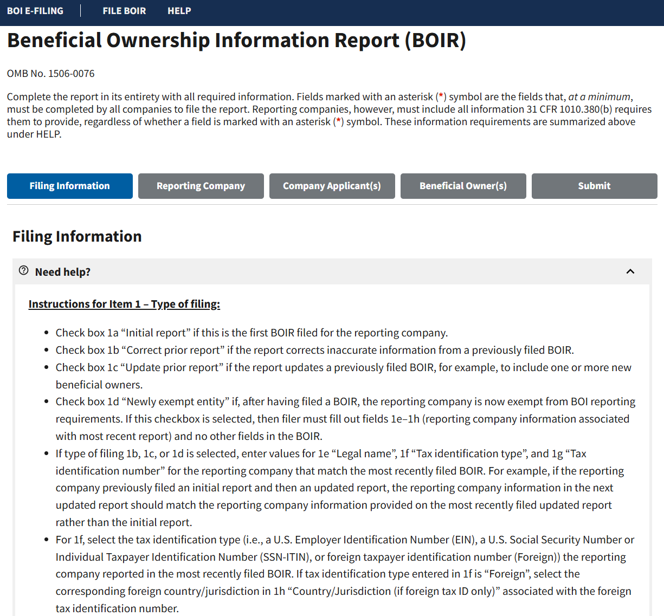The height and width of the screenshot is (616, 664).
Task: Click the bullet starting 'If type of filing 1b, 1c'
Action: (340, 488)
